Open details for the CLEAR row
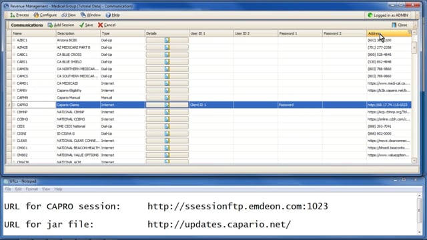The image size is (427, 240). click(167, 141)
